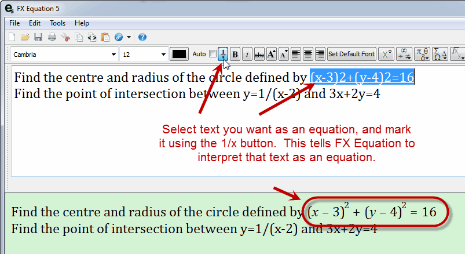Open the infinity and divide operators palette

tap(404, 54)
